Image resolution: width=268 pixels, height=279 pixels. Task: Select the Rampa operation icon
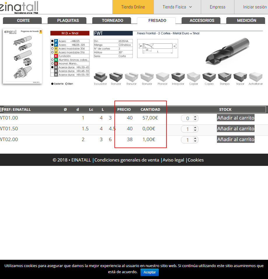point(225,77)
